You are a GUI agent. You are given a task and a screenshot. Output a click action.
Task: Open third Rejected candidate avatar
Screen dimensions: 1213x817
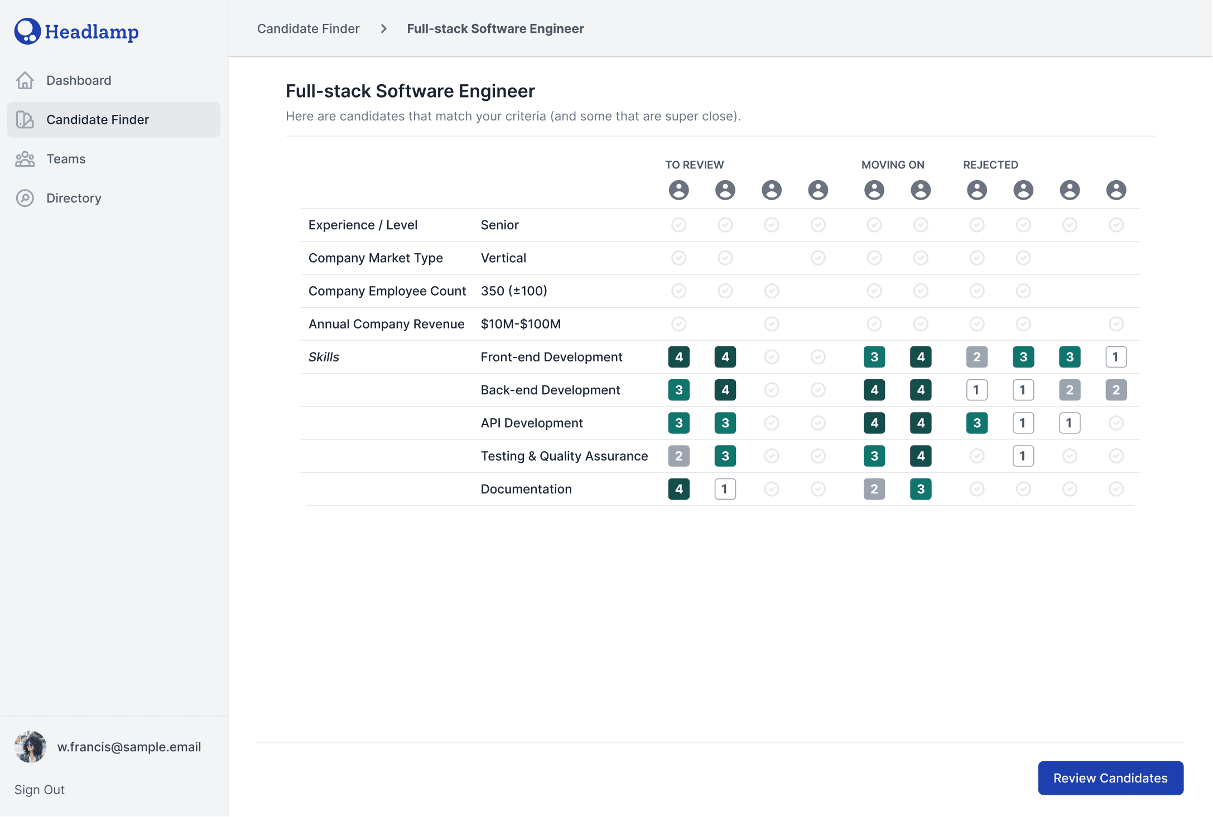(x=1069, y=190)
